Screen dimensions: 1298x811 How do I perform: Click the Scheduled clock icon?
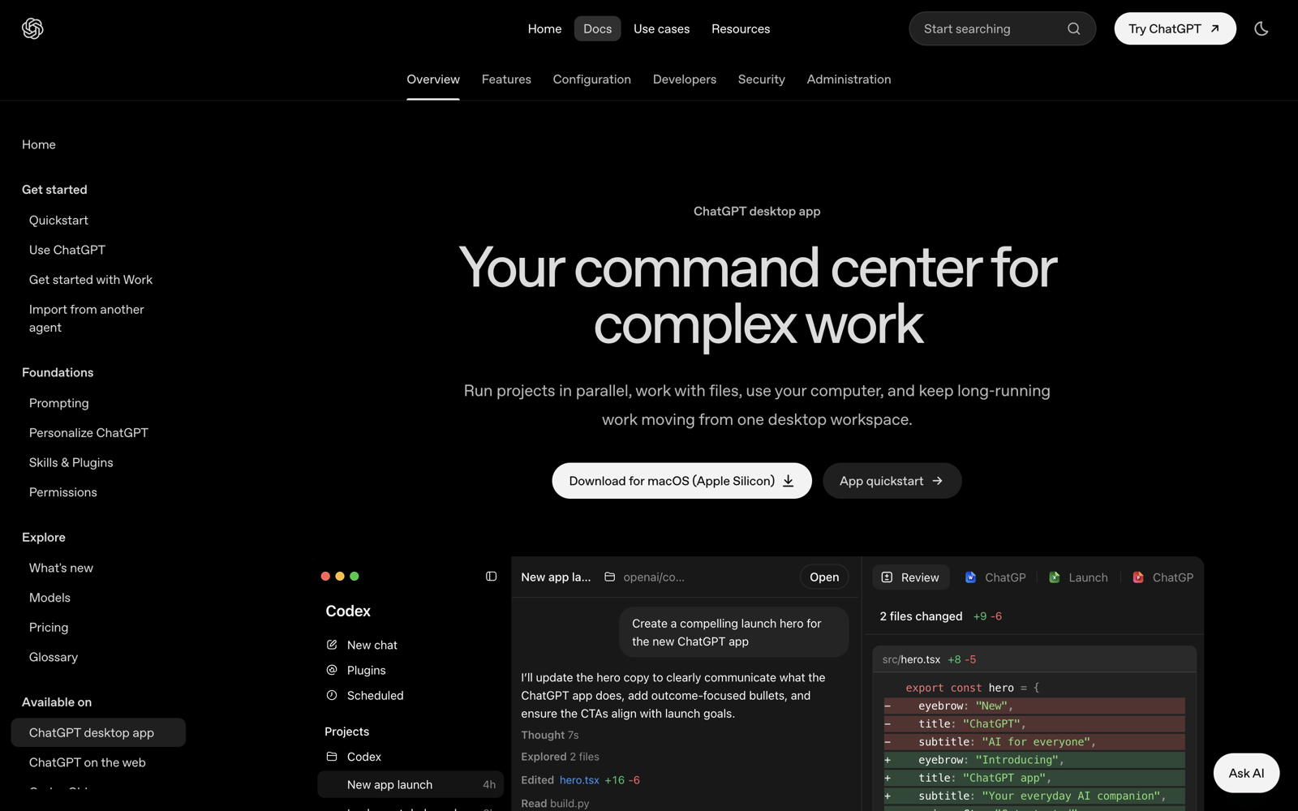point(332,695)
